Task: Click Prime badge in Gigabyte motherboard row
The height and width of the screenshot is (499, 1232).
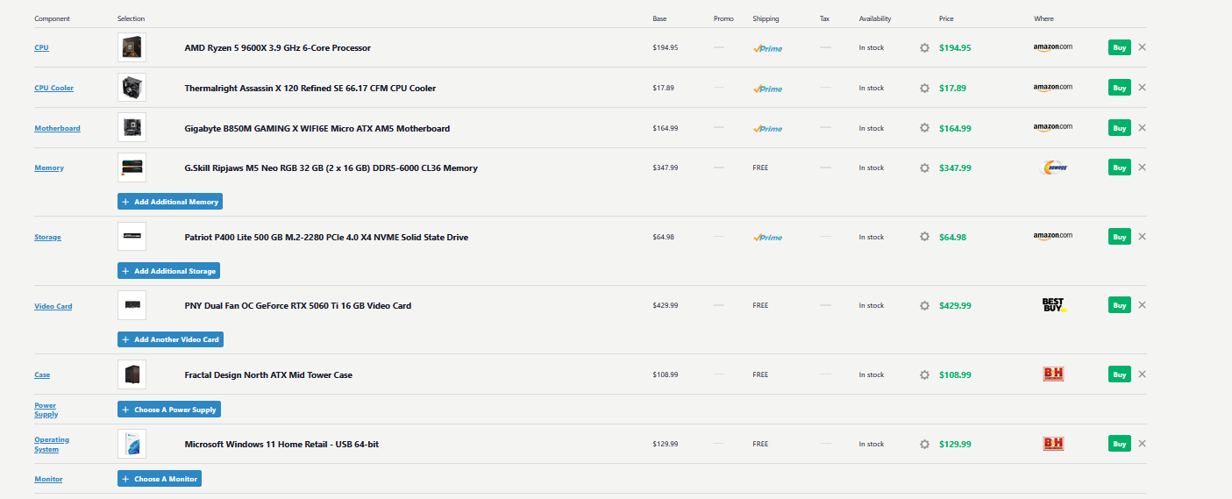Action: [x=767, y=129]
